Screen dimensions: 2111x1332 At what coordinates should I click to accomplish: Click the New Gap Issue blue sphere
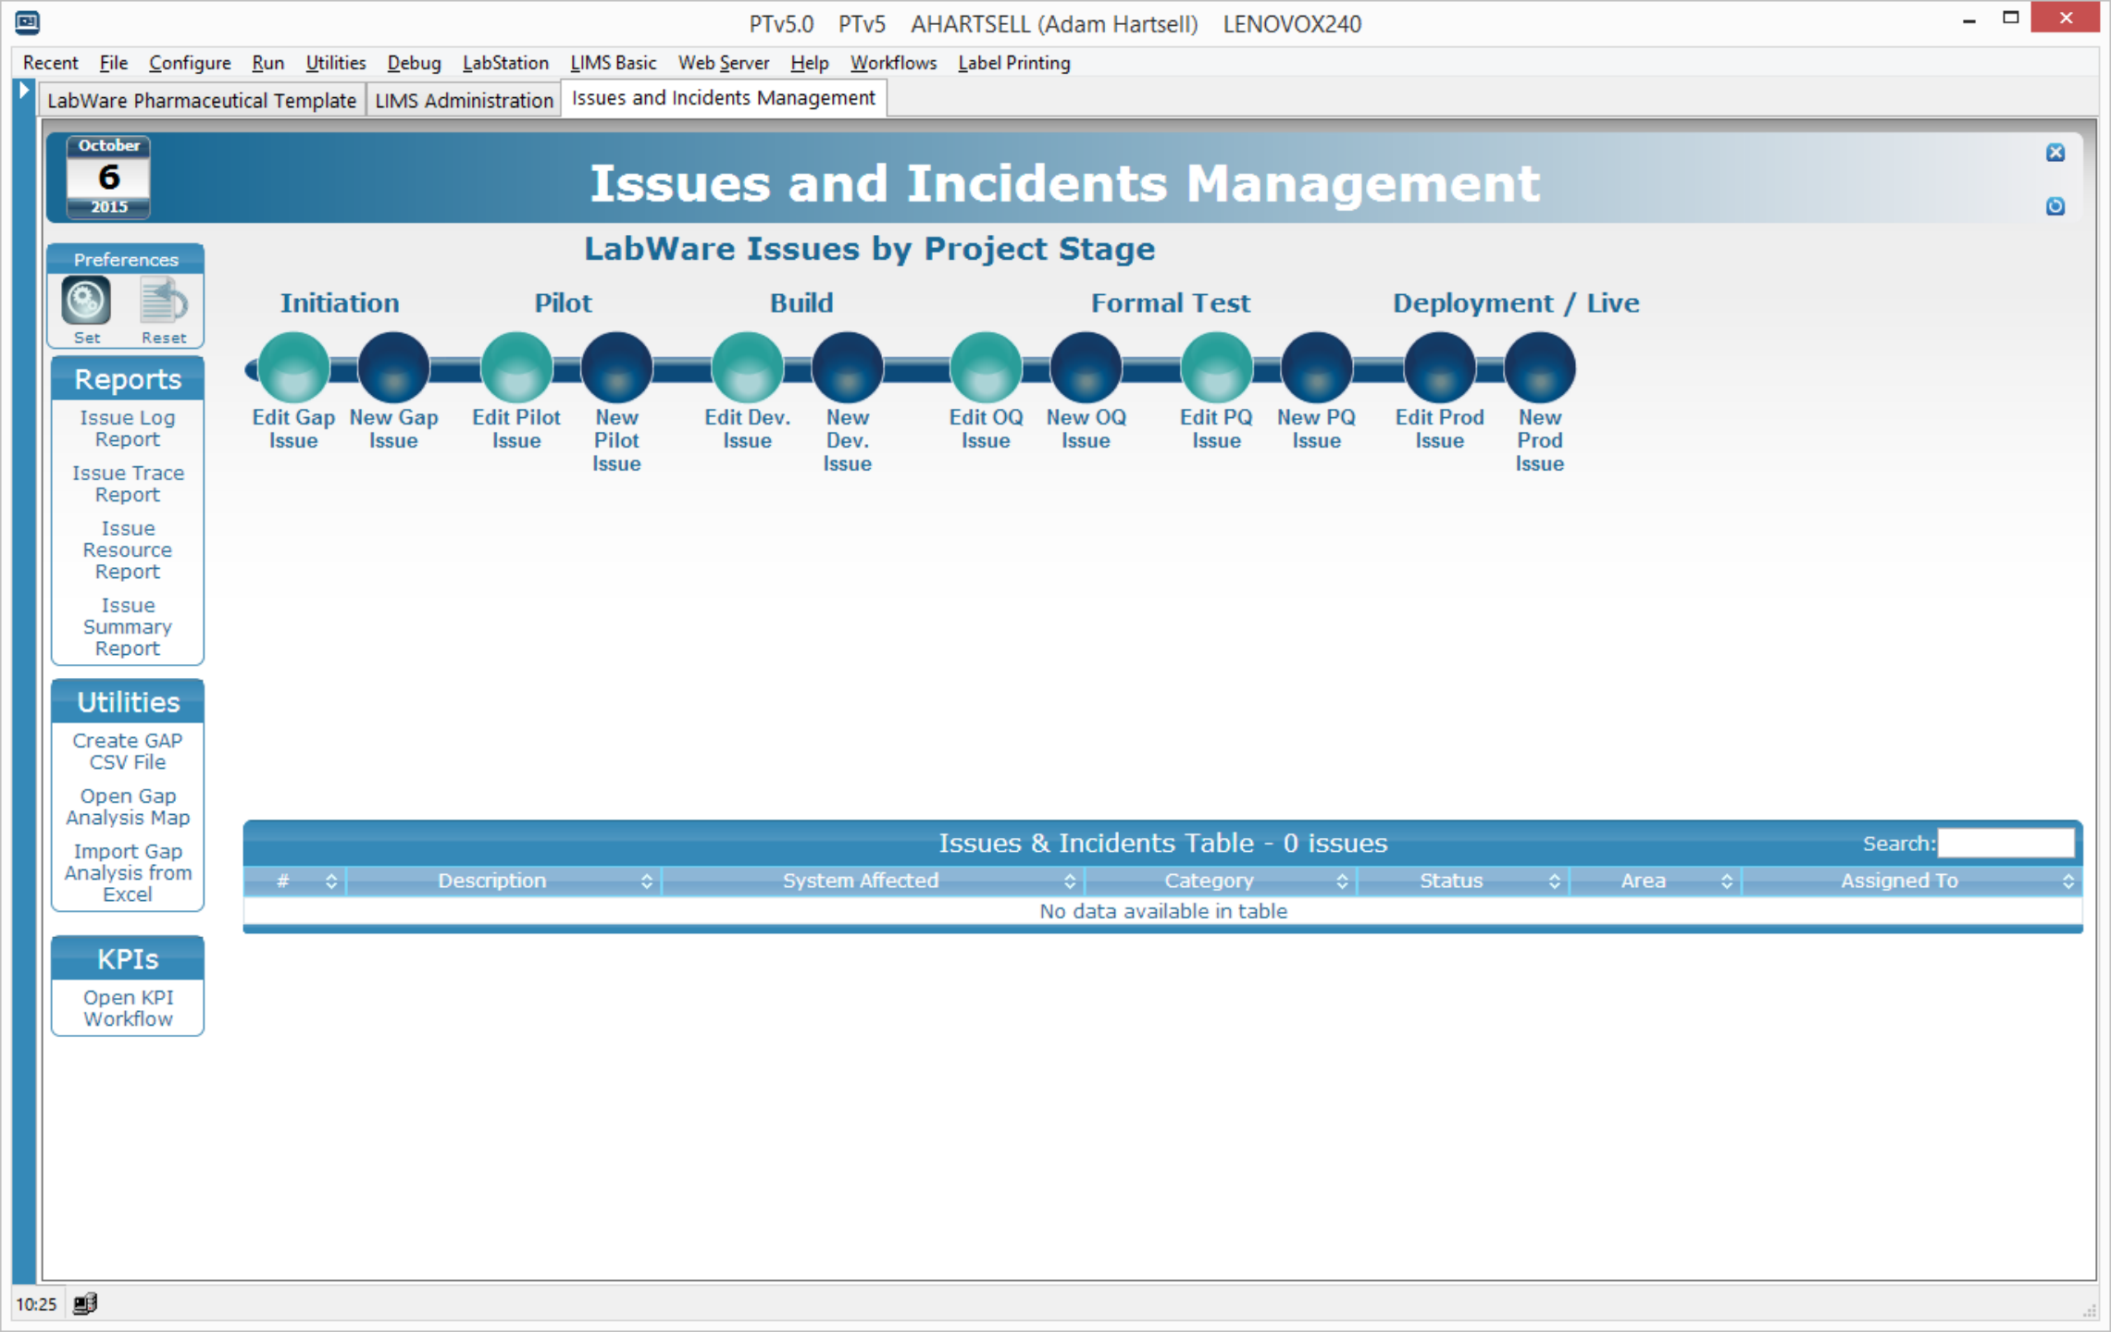(x=393, y=367)
